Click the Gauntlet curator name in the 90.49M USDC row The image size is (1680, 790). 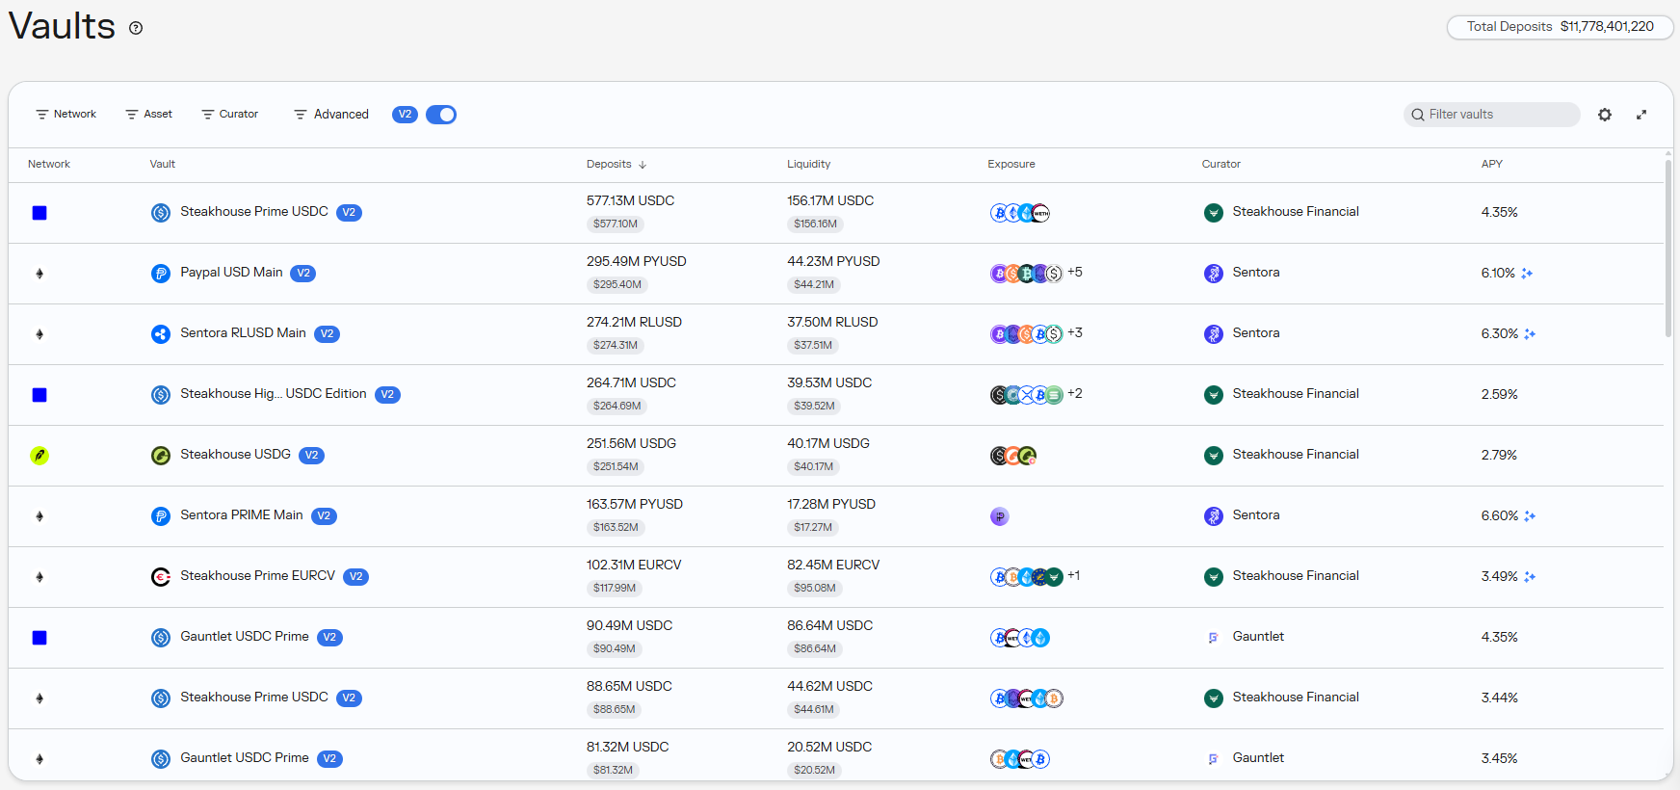tap(1258, 637)
